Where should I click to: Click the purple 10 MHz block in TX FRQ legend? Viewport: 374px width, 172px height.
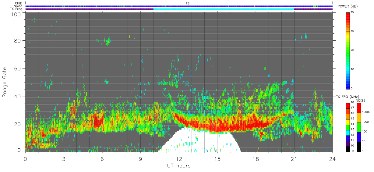[348, 144]
